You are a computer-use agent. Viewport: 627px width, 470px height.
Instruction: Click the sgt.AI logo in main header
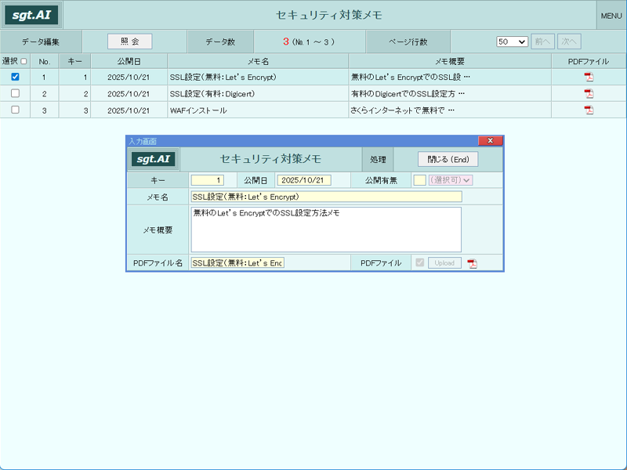click(x=31, y=15)
